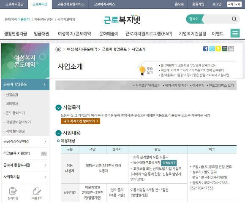Open 생활안정자금 main menu

16,34
